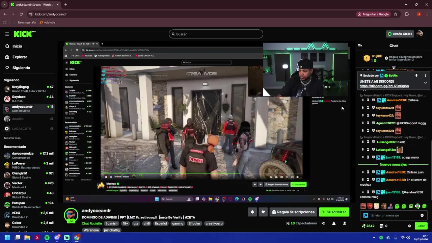Image resolution: width=432 pixels, height=243 pixels.
Task: Click the KICK logo
Action: pyautogui.click(x=24, y=34)
